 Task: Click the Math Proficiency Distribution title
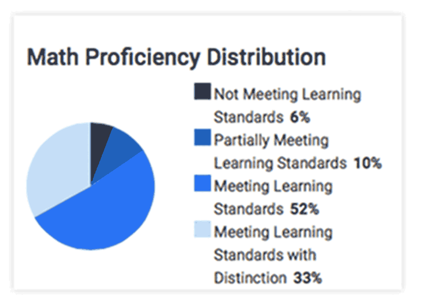tap(176, 57)
